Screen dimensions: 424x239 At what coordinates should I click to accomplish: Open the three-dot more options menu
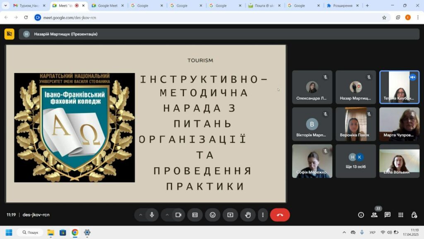click(263, 215)
